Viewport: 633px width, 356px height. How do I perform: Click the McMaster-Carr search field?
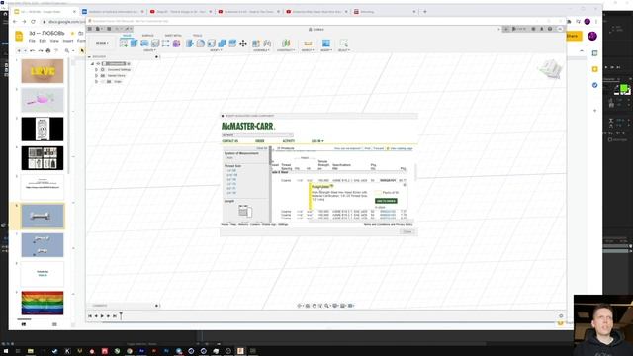point(257,134)
